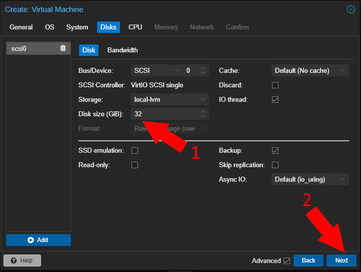Proceed with the Next button
The height and width of the screenshot is (272, 361).
341,261
